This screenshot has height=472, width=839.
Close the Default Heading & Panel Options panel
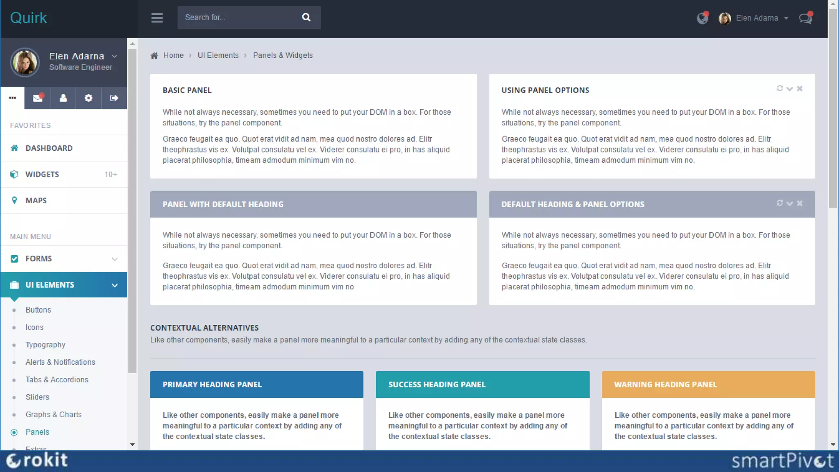point(800,203)
